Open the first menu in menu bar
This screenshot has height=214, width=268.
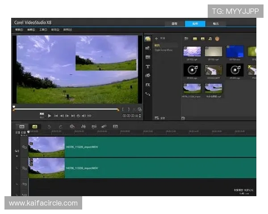[19, 30]
